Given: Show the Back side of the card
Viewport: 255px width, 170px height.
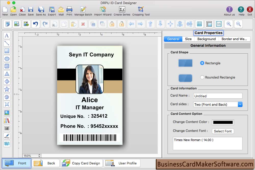Looking at the screenshot, I should point(46,163).
